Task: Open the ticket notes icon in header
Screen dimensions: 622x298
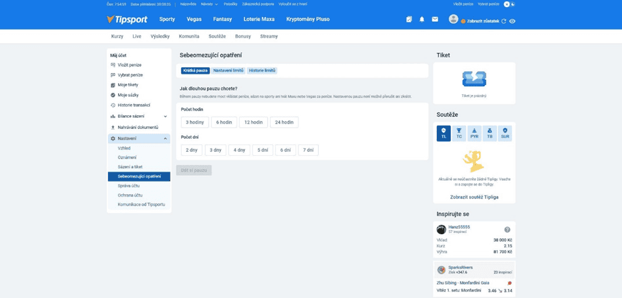Action: (x=409, y=20)
